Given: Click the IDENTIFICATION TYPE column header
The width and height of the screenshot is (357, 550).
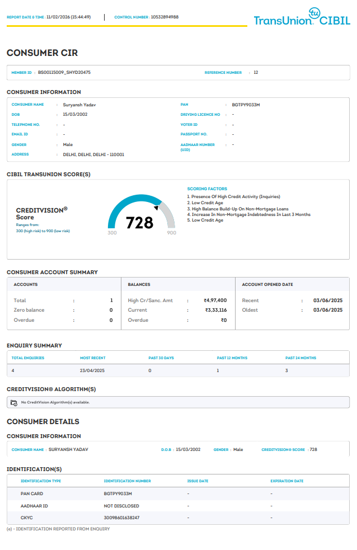Looking at the screenshot, I should tap(41, 481).
